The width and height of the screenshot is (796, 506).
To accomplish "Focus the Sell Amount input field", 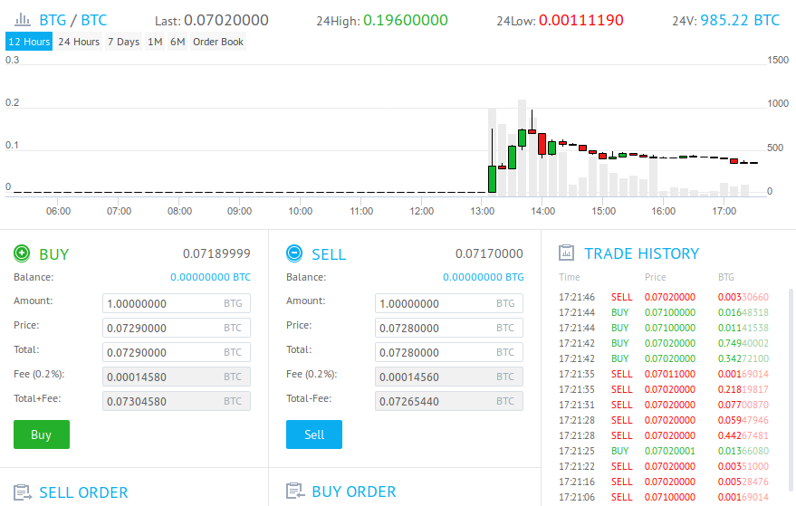I will click(x=449, y=303).
